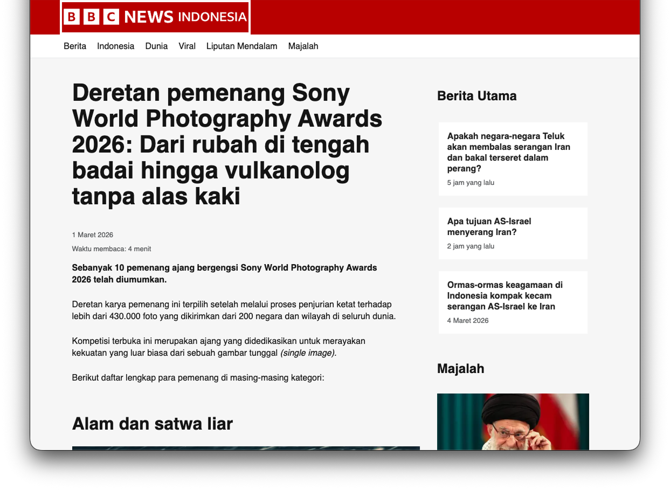This screenshot has height=490, width=670.
Task: Click the article headline about Sony World Photography Awards
Action: [226, 144]
